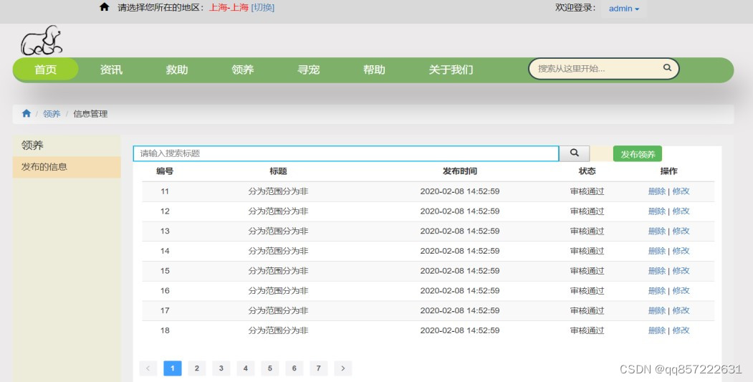Click the blue home icon in breadcrumb
This screenshot has height=382, width=753.
click(27, 113)
